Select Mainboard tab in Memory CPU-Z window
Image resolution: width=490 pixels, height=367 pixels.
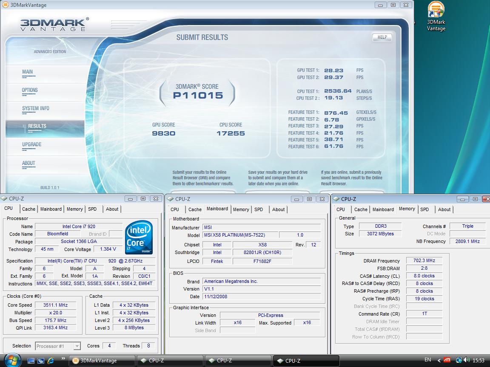tap(383, 209)
